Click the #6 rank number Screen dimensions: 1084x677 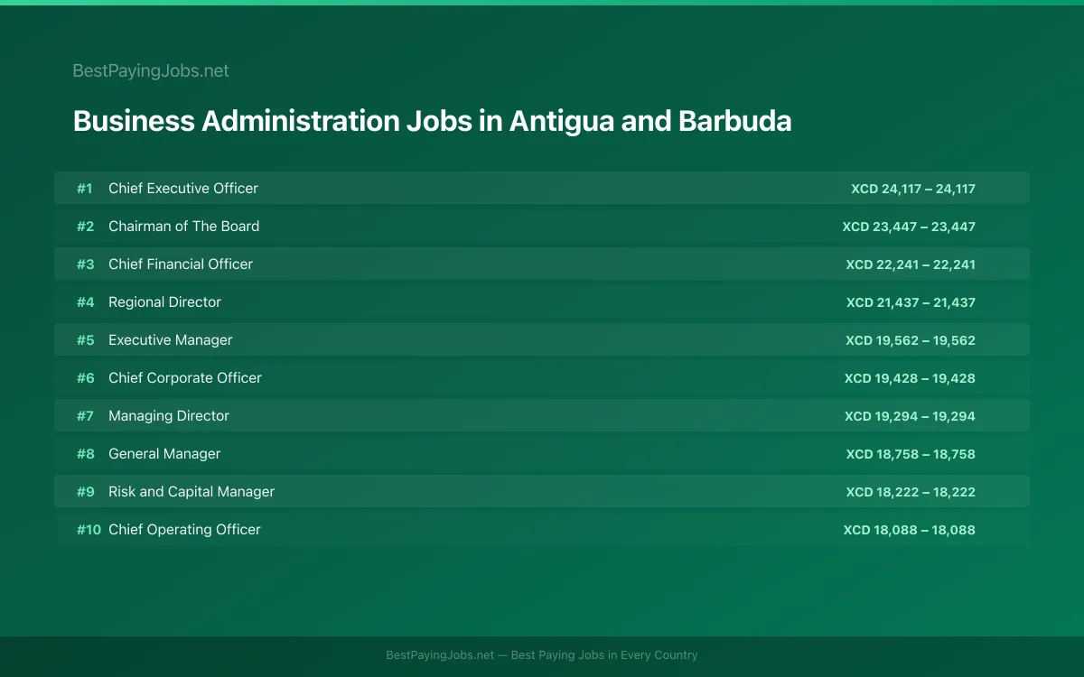(85, 378)
